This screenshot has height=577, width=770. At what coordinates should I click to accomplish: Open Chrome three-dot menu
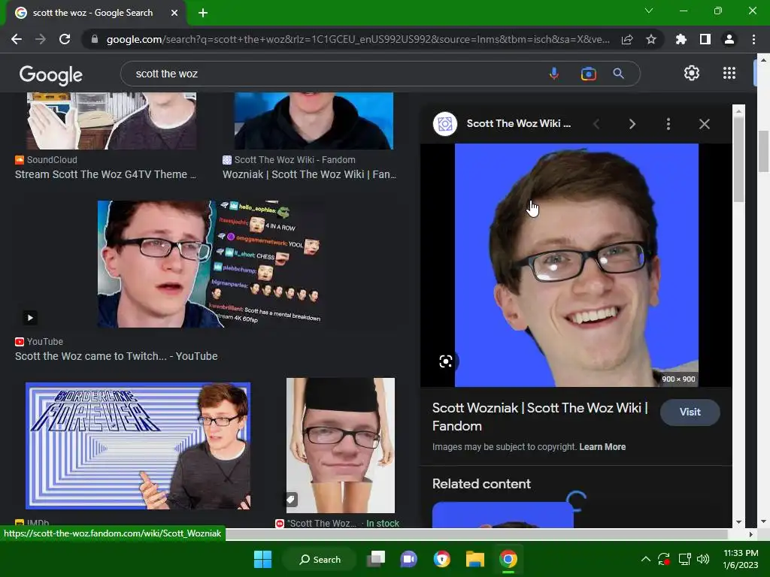(x=753, y=39)
